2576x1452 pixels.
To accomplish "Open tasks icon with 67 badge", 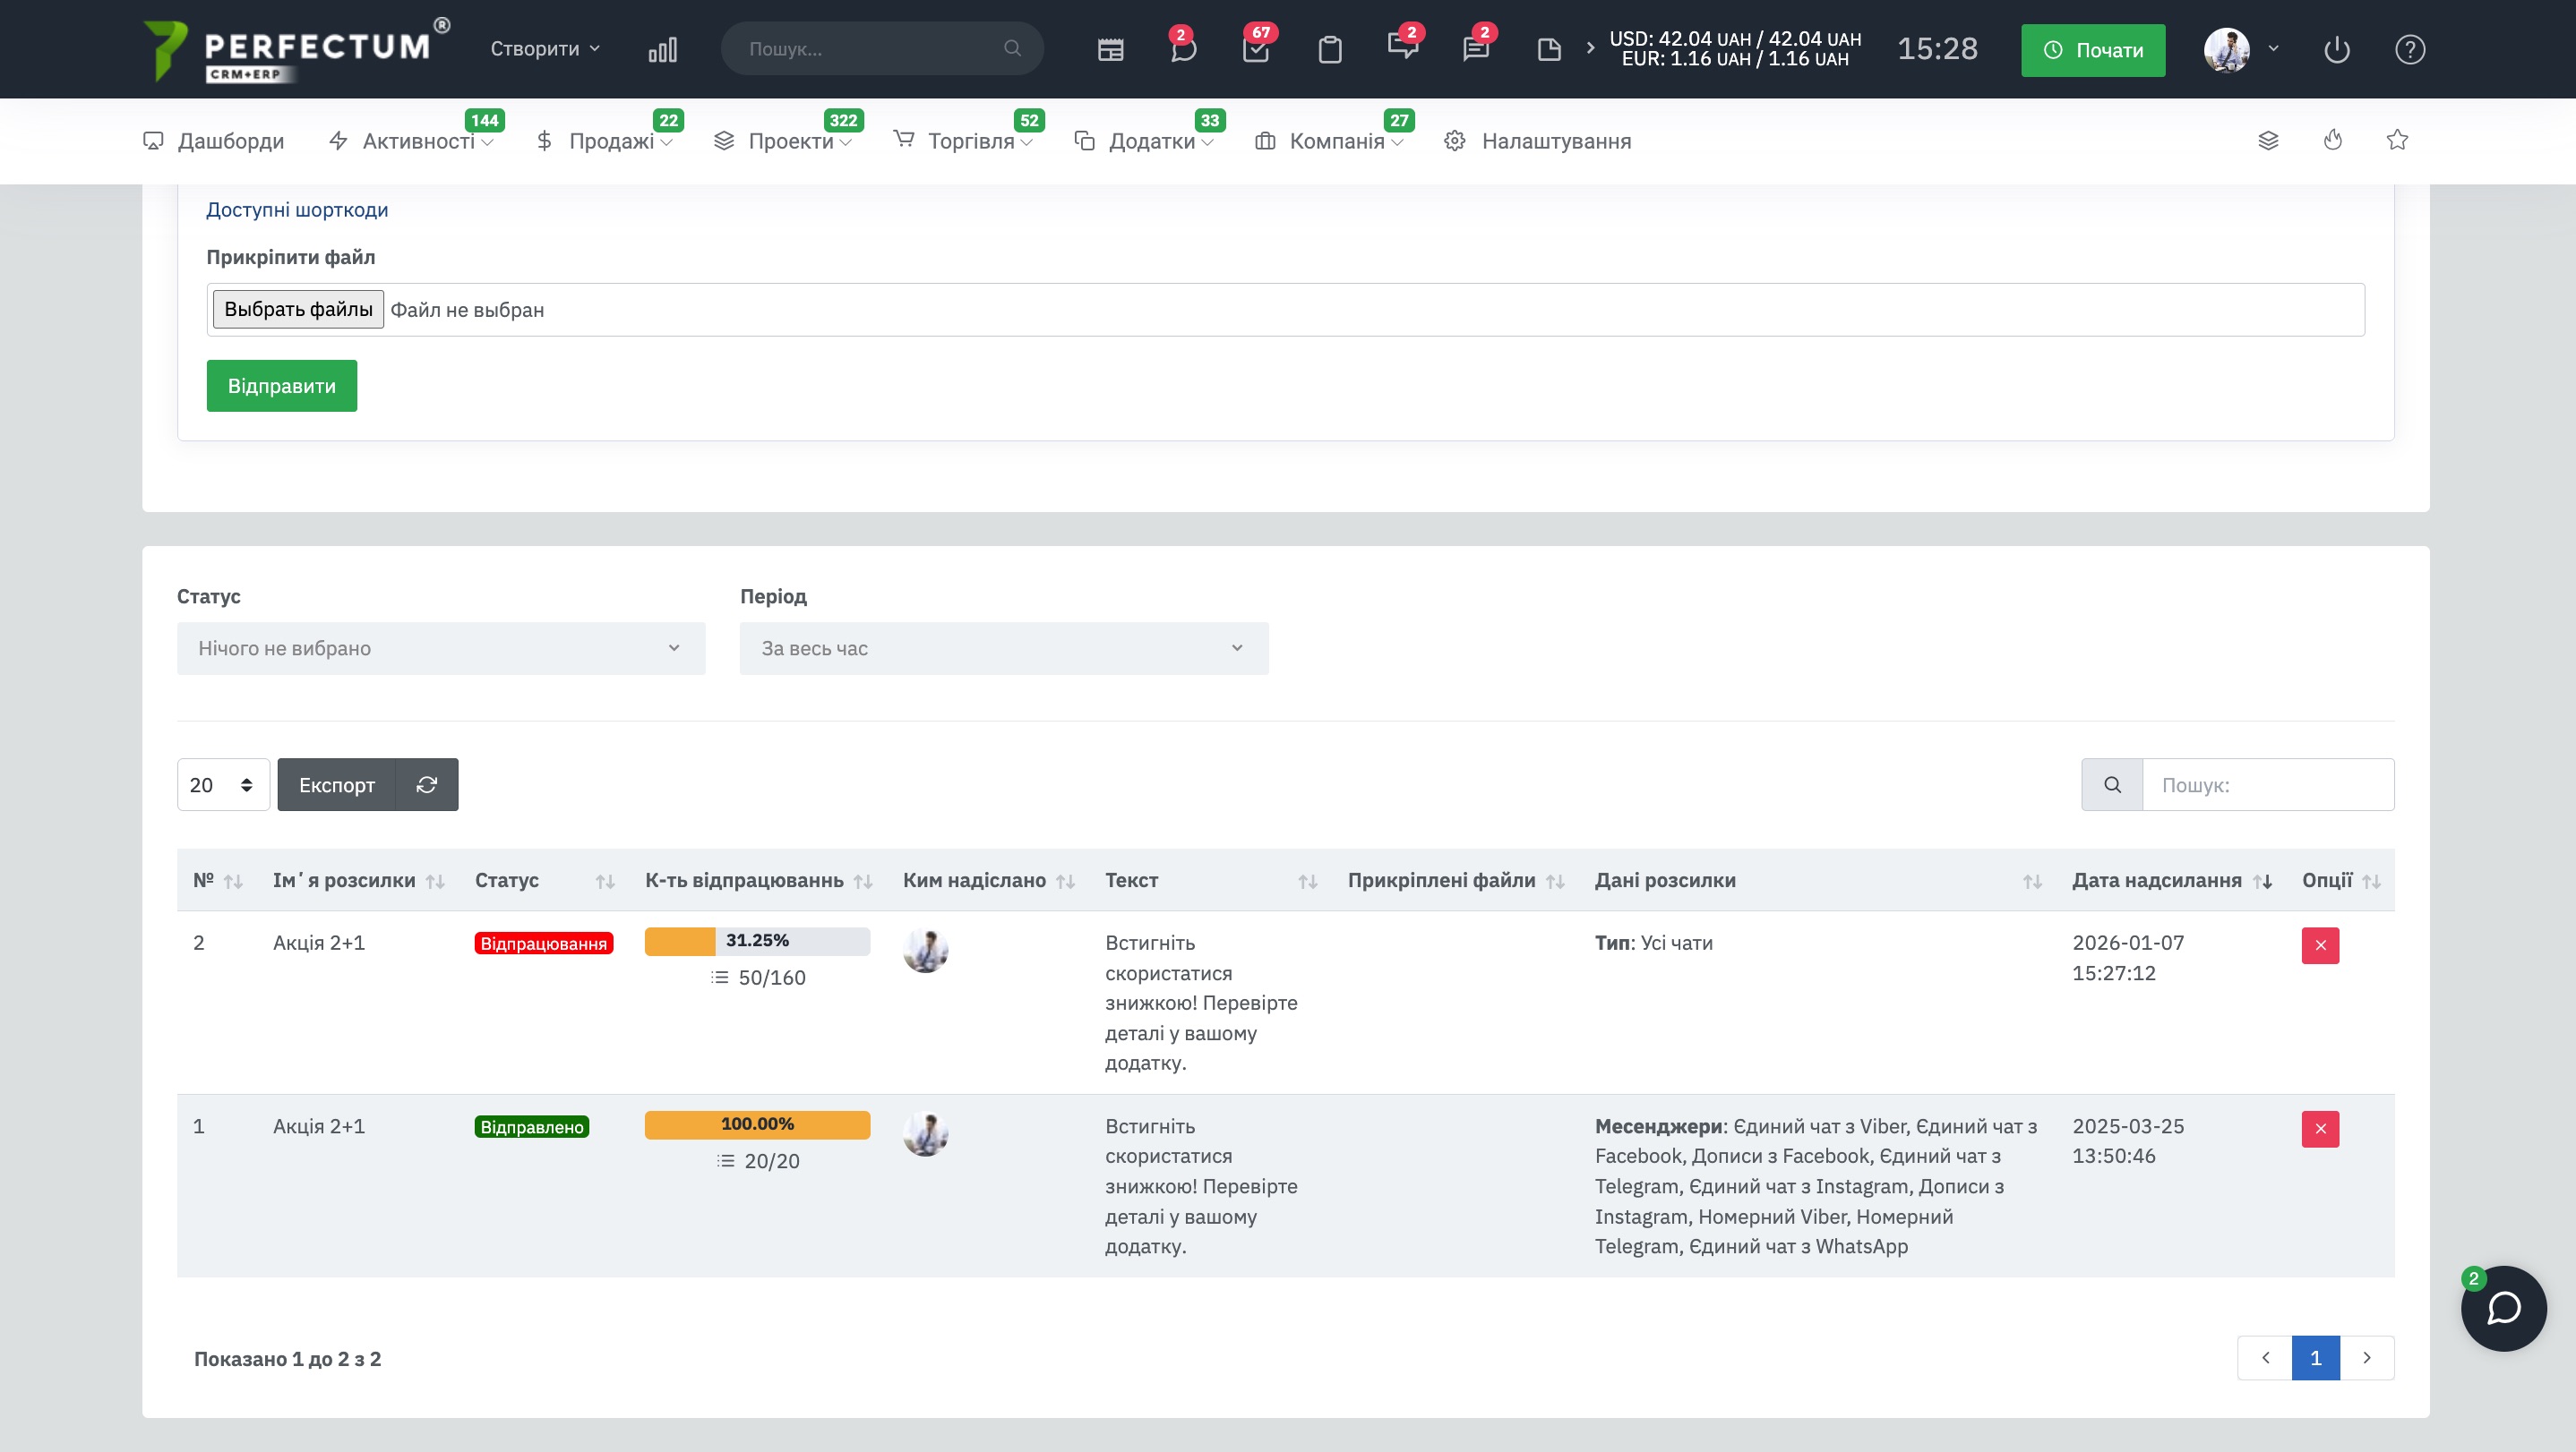I will [1256, 50].
